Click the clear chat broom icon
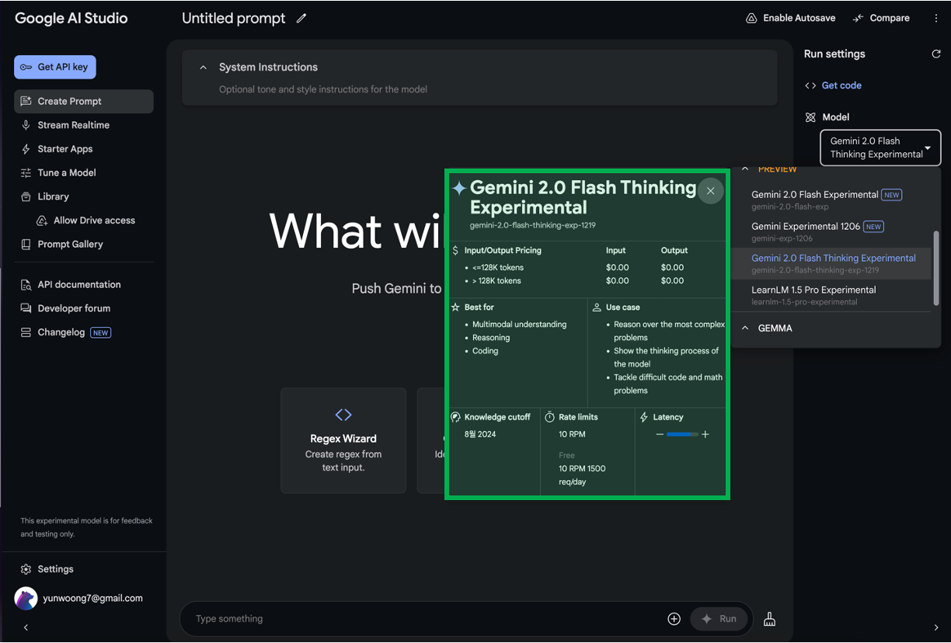The image size is (951, 643). tap(769, 619)
